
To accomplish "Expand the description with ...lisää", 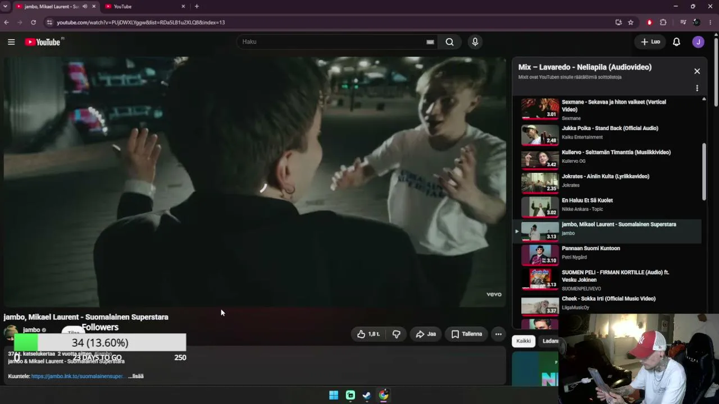I will 136,376.
